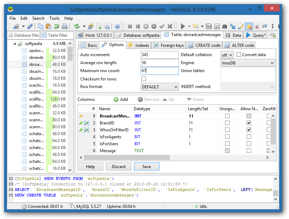Open the dropdown arrow next to session manager
This screenshot has width=289, height=219.
(x=23, y=26)
